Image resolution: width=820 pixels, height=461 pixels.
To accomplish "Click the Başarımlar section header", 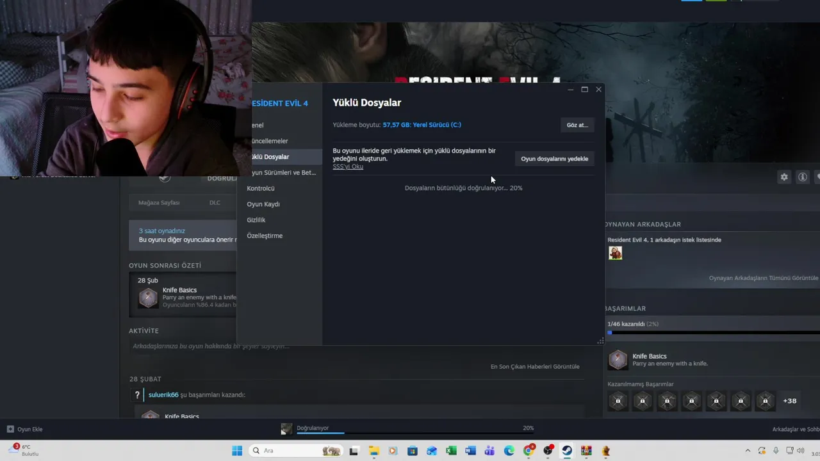I will click(x=626, y=309).
